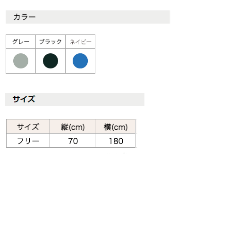The width and height of the screenshot is (236, 236).
Task: Select the blue navy color circle
Action: 80,61
